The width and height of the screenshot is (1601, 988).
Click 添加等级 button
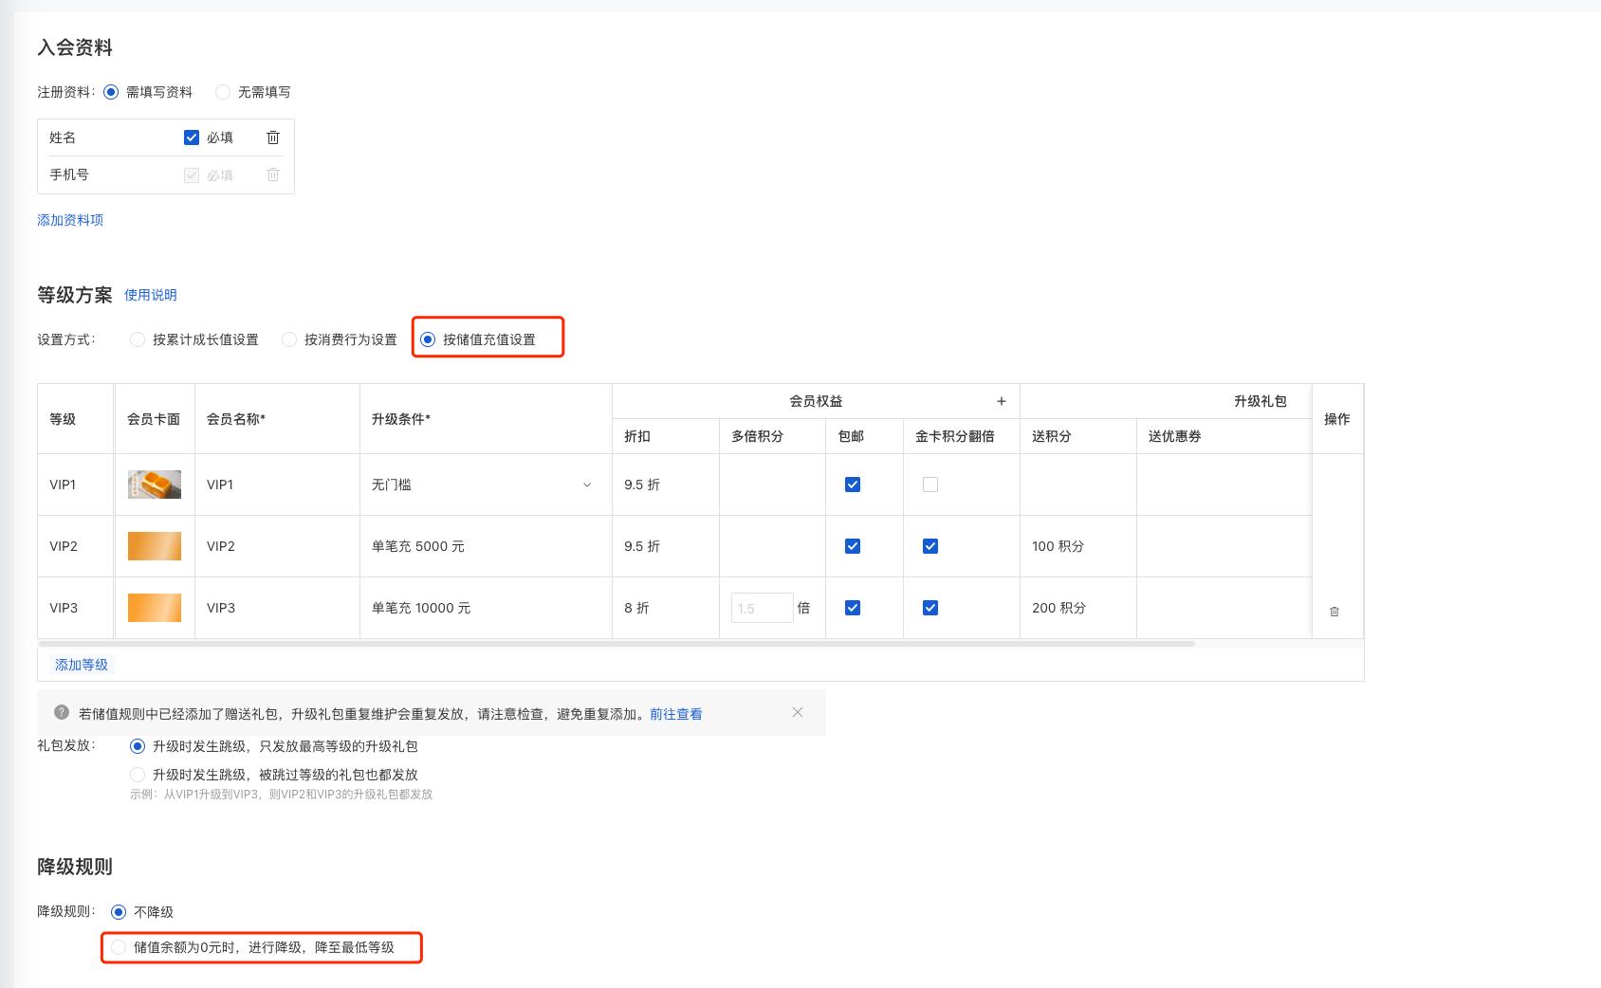[82, 665]
